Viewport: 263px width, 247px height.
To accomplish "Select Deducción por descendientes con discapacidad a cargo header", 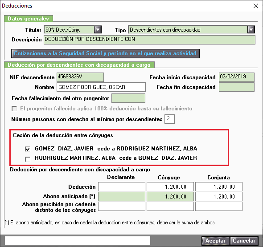I will (79, 65).
